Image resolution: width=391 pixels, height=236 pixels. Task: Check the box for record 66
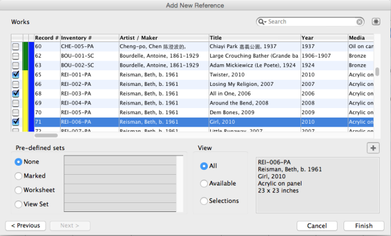pyautogui.click(x=16, y=84)
